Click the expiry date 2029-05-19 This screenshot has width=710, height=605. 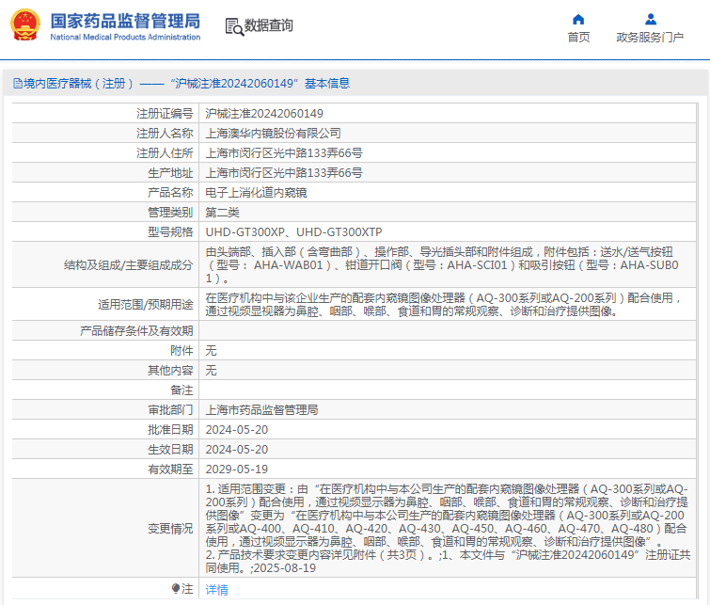pyautogui.click(x=236, y=470)
